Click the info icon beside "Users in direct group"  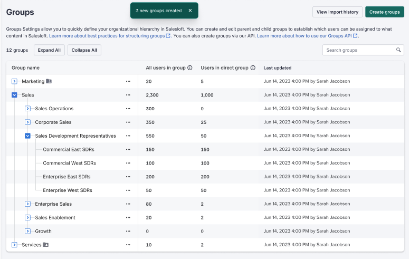point(253,68)
